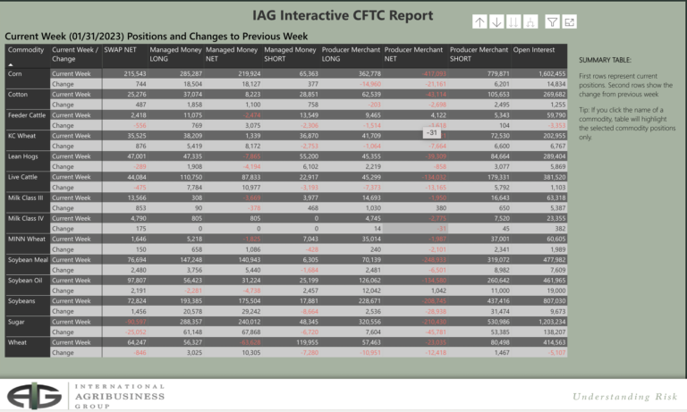Select Milk Class III Open Interest value 63,318

(556, 198)
